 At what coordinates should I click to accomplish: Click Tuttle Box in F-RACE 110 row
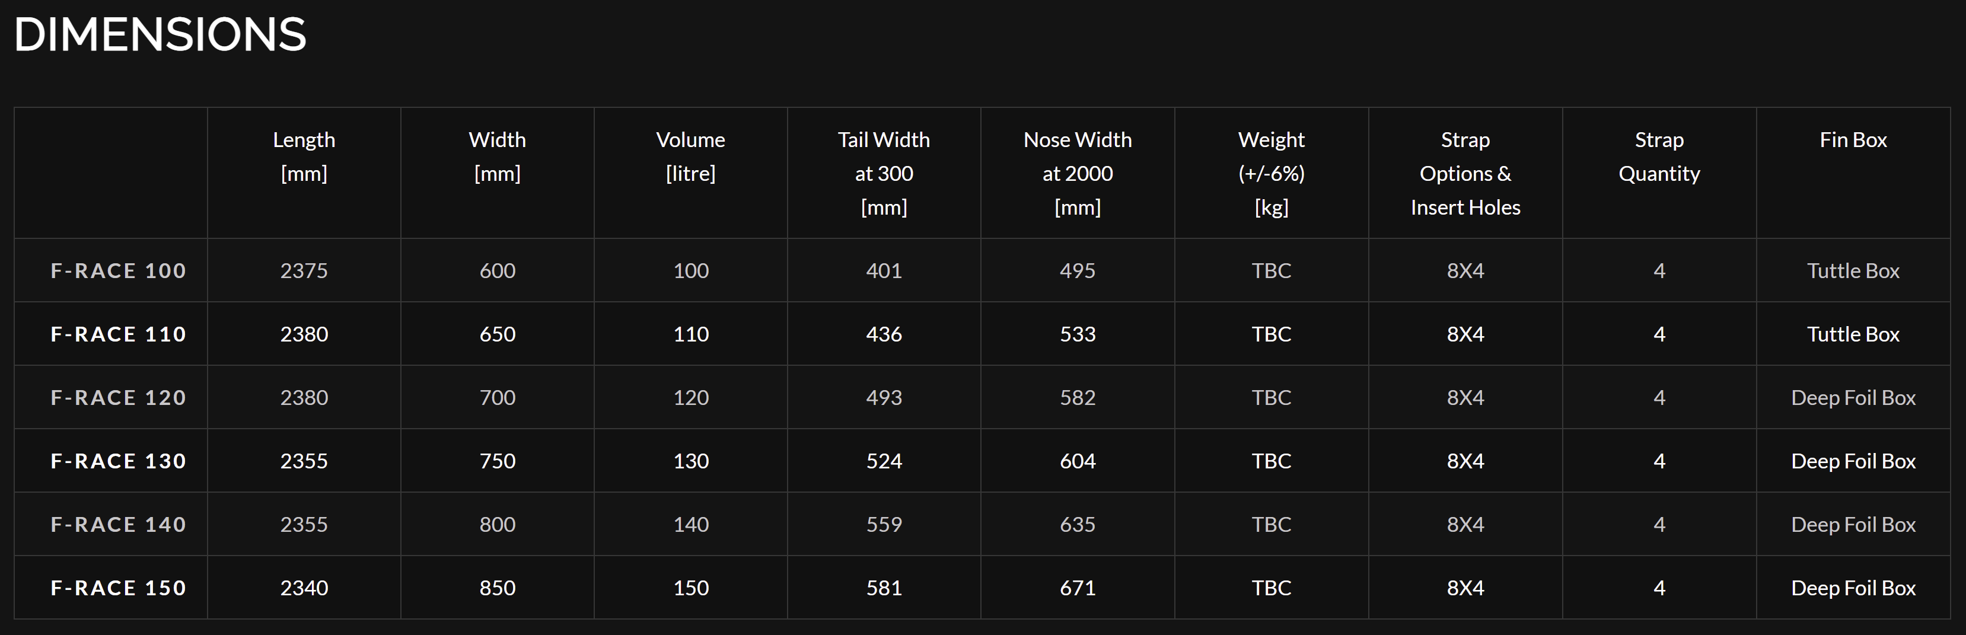(1853, 334)
